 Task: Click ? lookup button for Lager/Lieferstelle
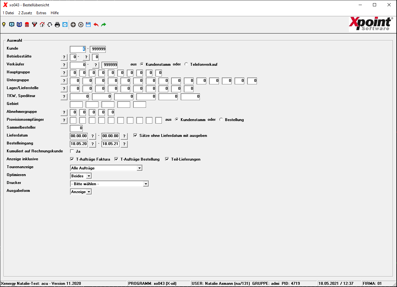point(64,89)
